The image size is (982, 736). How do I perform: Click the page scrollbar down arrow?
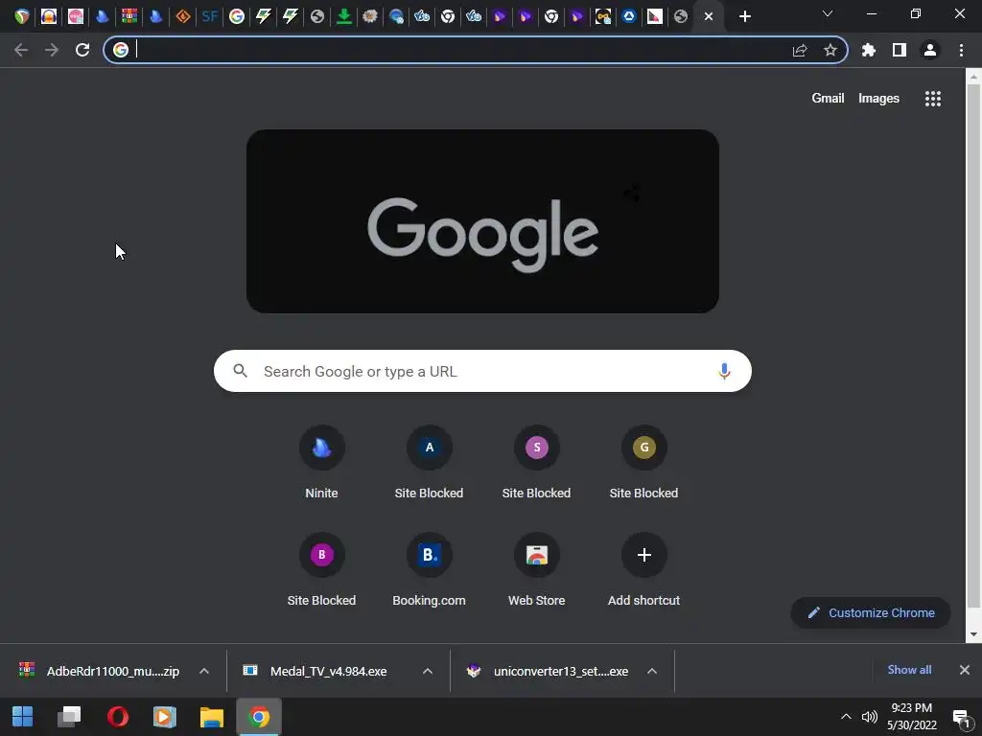click(x=973, y=634)
